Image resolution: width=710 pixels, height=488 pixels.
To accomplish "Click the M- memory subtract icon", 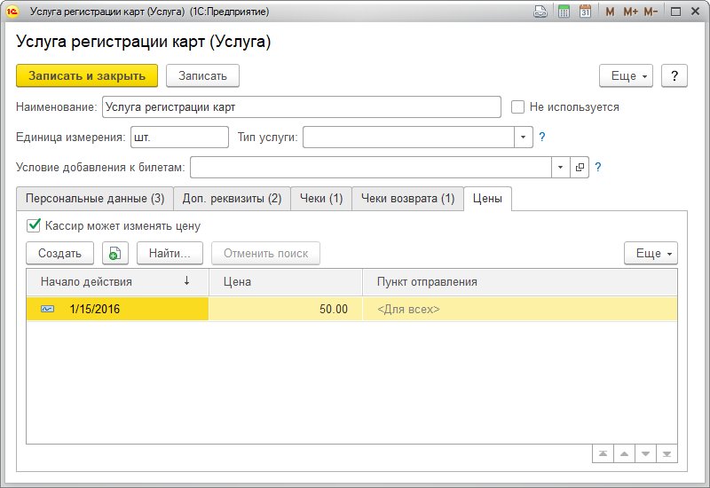I will [651, 12].
